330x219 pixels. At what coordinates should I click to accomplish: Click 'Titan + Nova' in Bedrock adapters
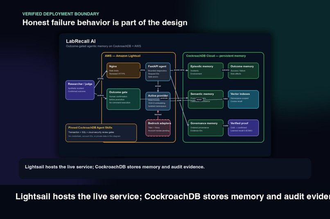pyautogui.click(x=154, y=128)
